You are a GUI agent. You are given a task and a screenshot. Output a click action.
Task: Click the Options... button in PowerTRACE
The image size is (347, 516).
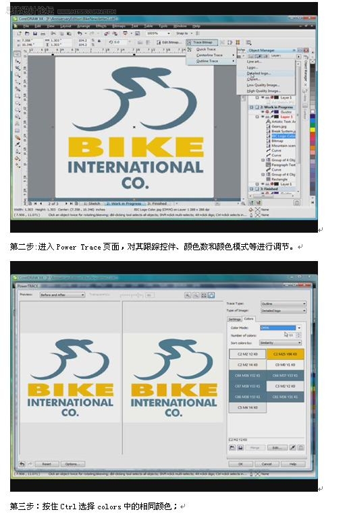[73, 464]
